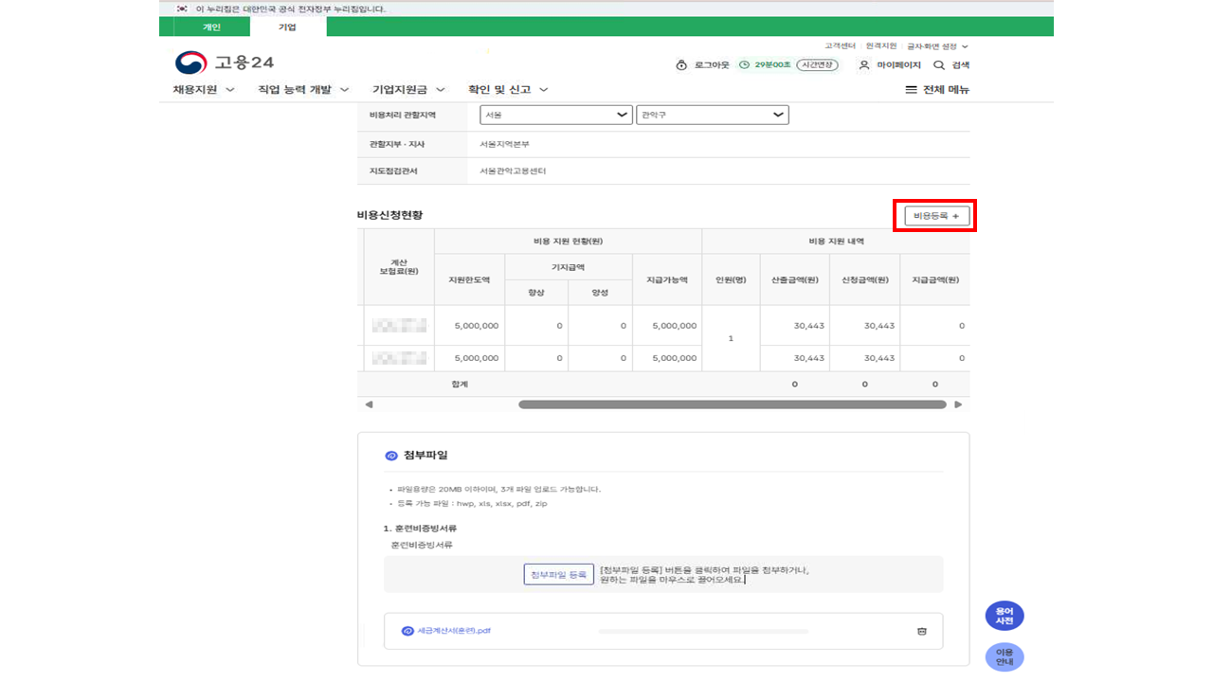Expand the 기업지원금 menu
Viewport: 1213px width, 682px height.
coord(408,90)
